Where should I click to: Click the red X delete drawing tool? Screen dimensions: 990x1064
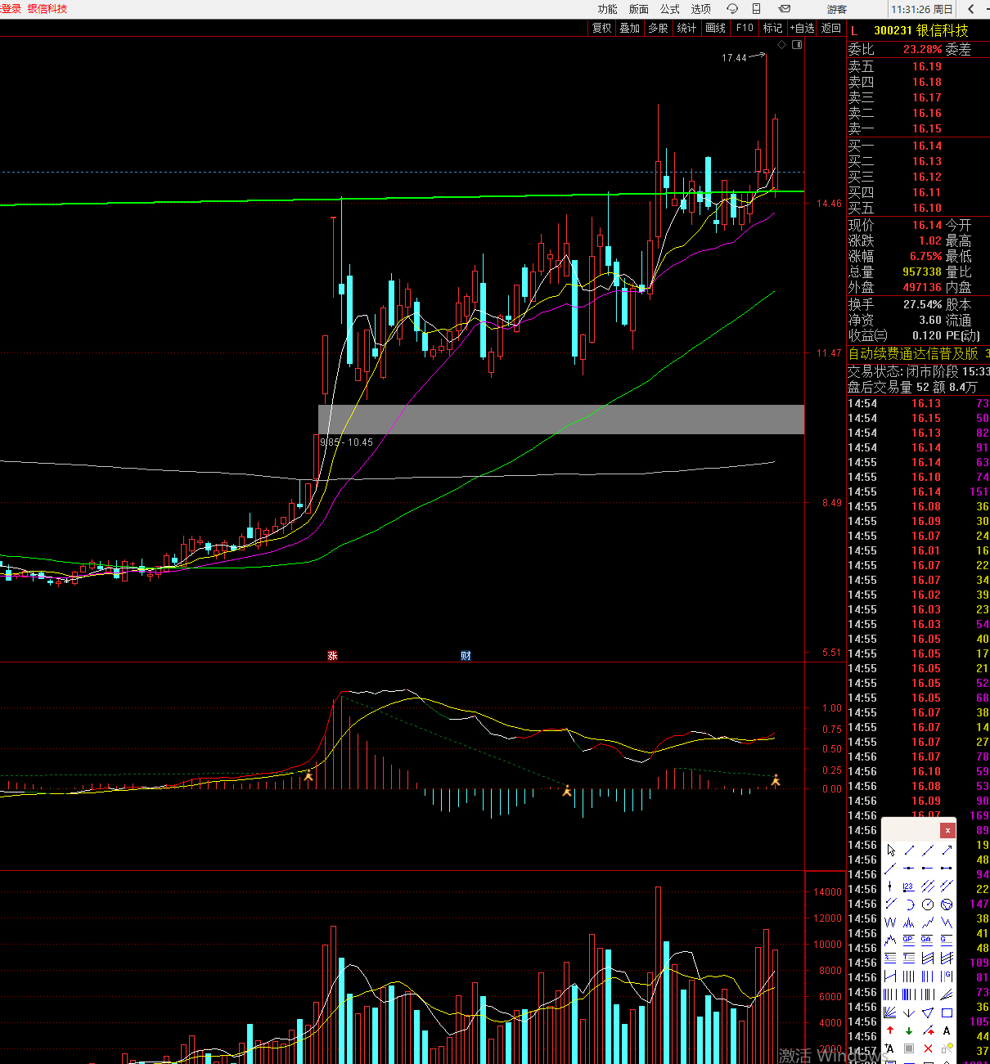928,1048
